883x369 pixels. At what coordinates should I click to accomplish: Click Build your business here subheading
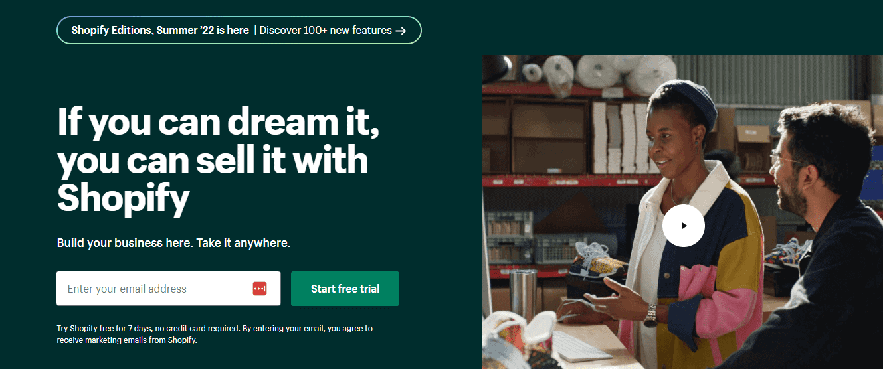coord(174,243)
